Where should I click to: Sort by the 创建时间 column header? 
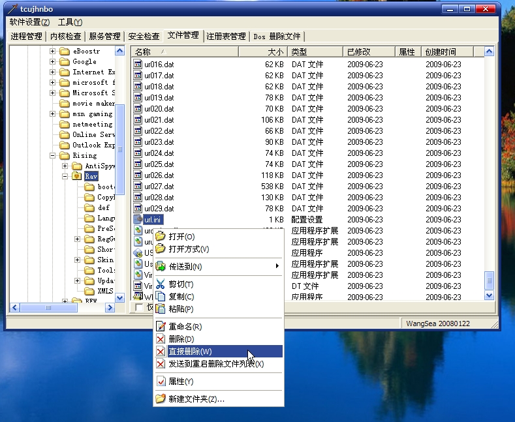[447, 52]
